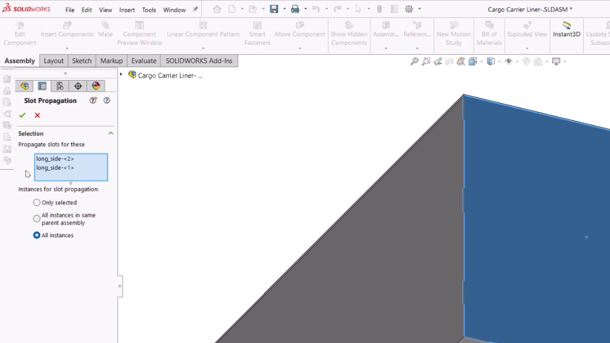The image size is (610, 343).
Task: Choose All instances in same parent assembly
Action: coord(36,219)
